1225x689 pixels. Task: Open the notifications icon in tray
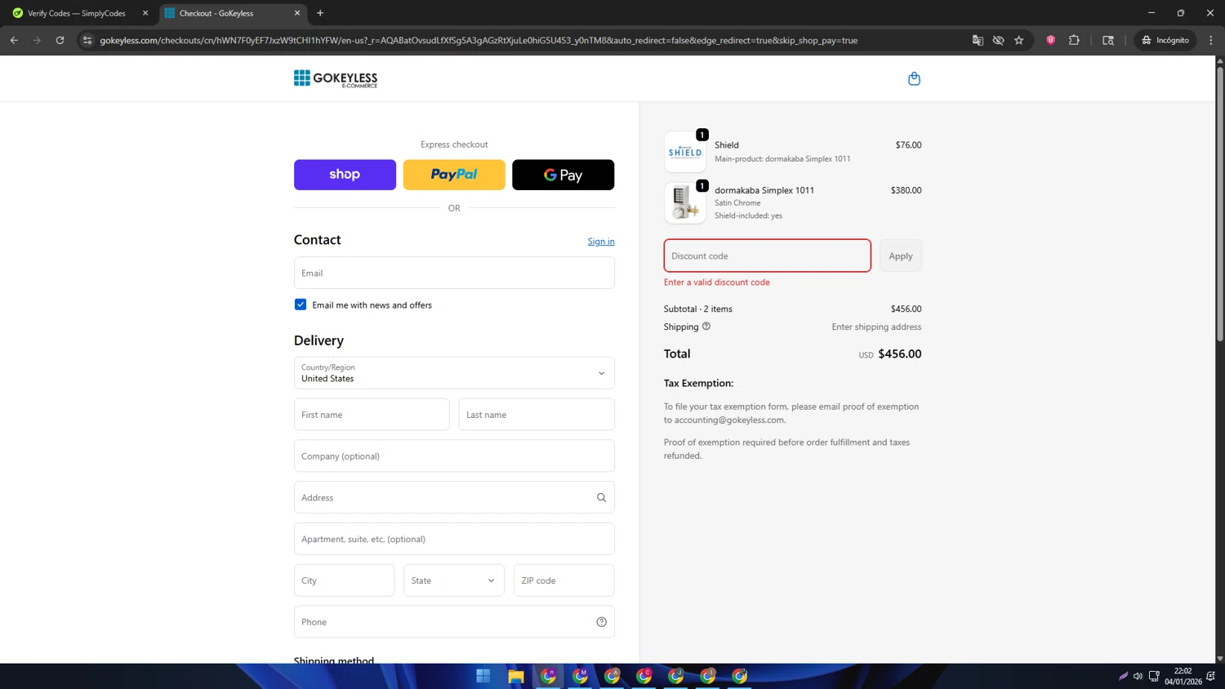coord(1210,676)
